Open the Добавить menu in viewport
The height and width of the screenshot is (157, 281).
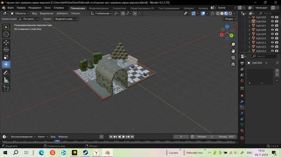[62, 13]
